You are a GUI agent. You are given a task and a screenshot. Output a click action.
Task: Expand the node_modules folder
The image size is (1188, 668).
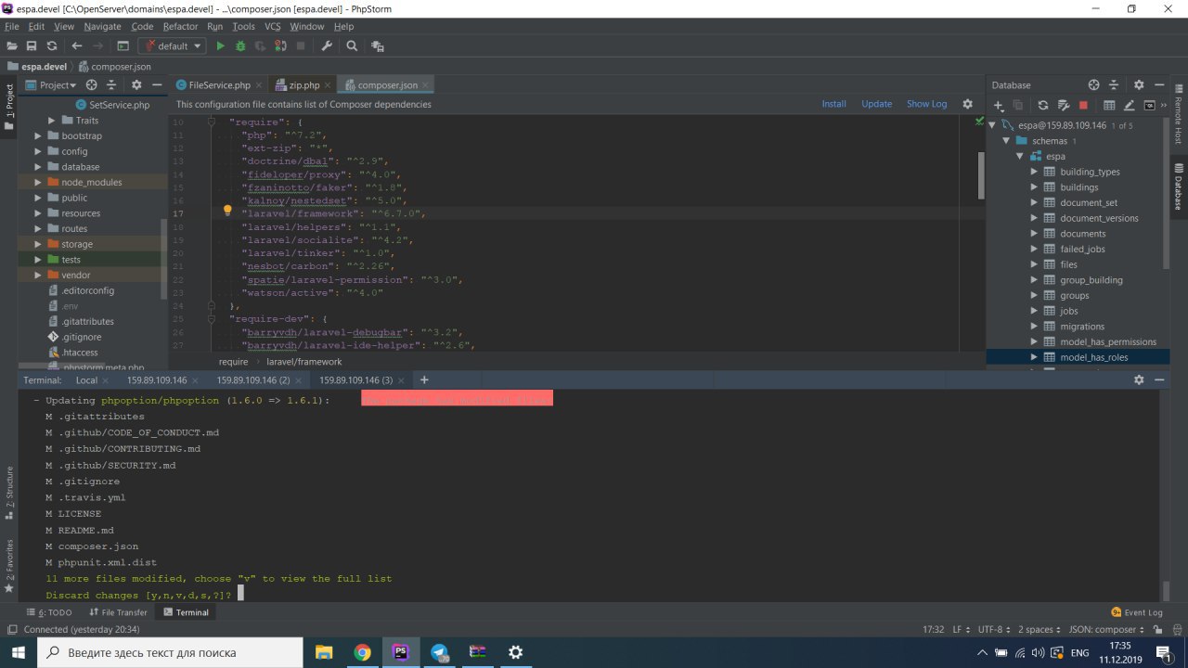click(x=39, y=183)
